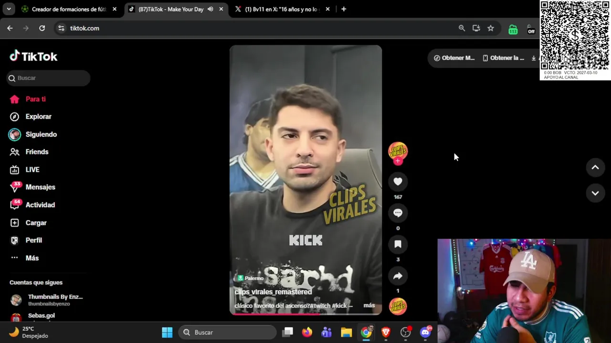The image size is (611, 343).
Task: Open File Explorer from the taskbar
Action: point(346,333)
